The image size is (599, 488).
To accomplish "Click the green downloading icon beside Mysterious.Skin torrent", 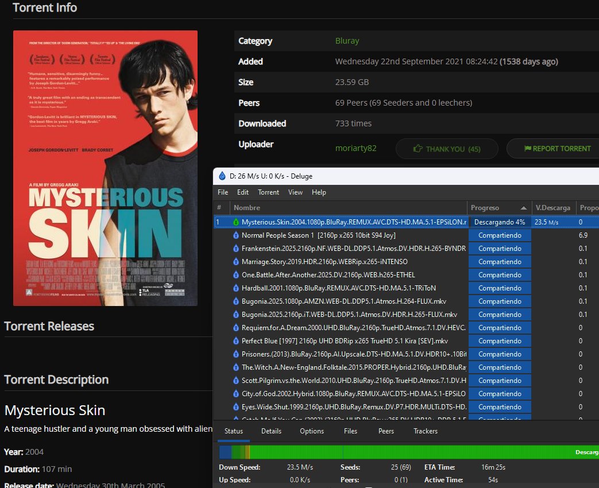I will 236,222.
